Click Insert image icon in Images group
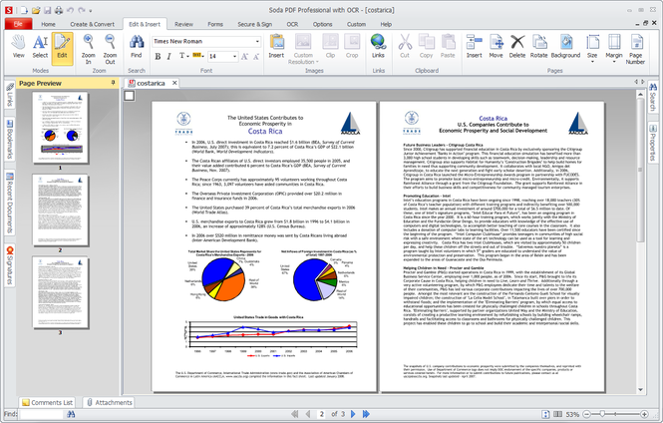The height and width of the screenshot is (423, 663). 276,46
